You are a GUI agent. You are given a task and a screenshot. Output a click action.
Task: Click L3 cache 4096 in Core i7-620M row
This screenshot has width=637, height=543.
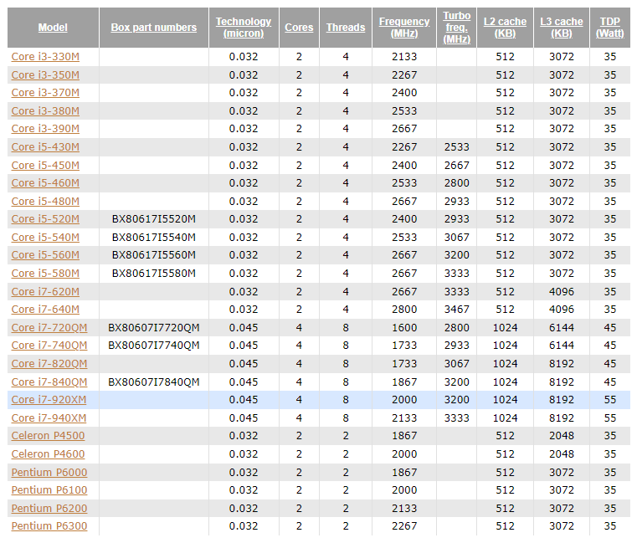(x=562, y=292)
